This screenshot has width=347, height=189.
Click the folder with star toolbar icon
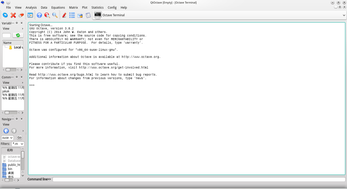(80, 15)
